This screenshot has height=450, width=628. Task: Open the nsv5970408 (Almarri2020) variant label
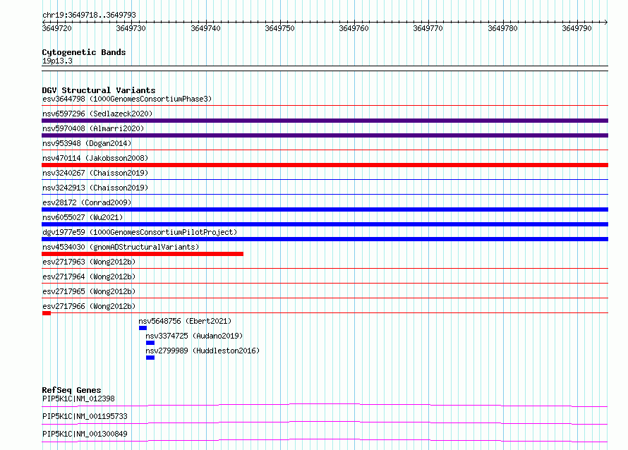[x=93, y=128]
